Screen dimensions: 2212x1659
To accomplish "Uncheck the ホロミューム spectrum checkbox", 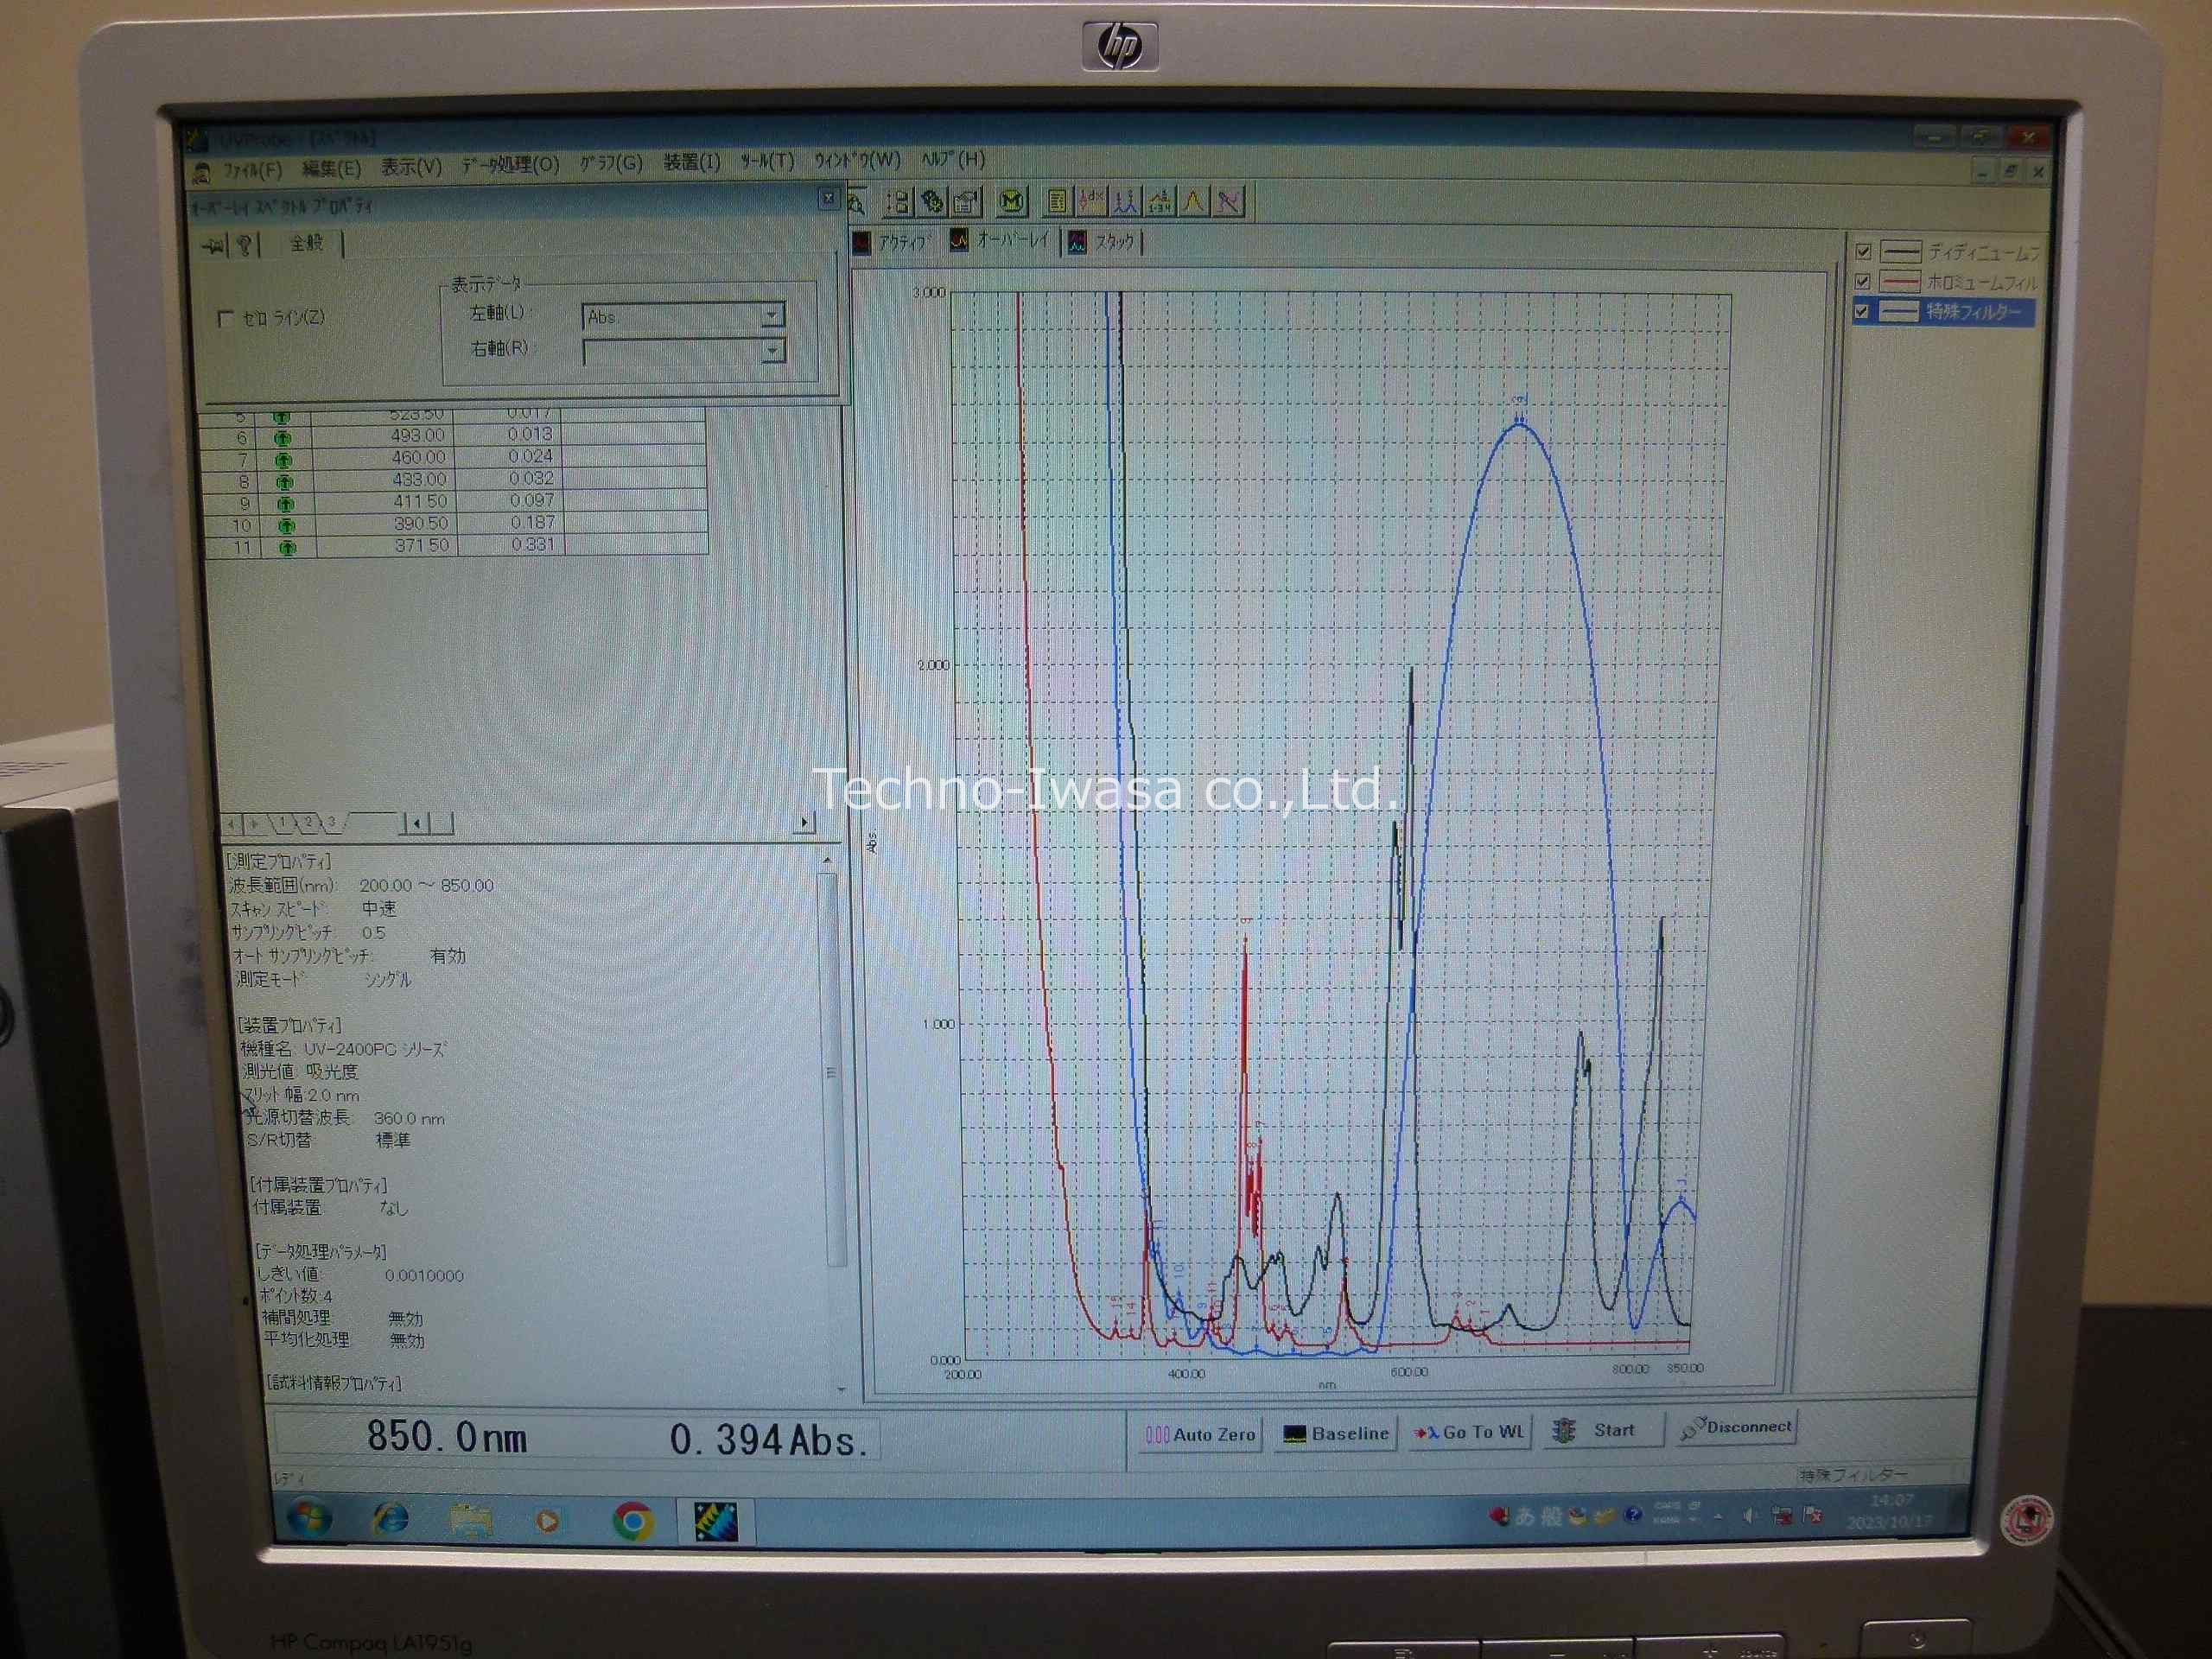I will point(1862,281).
